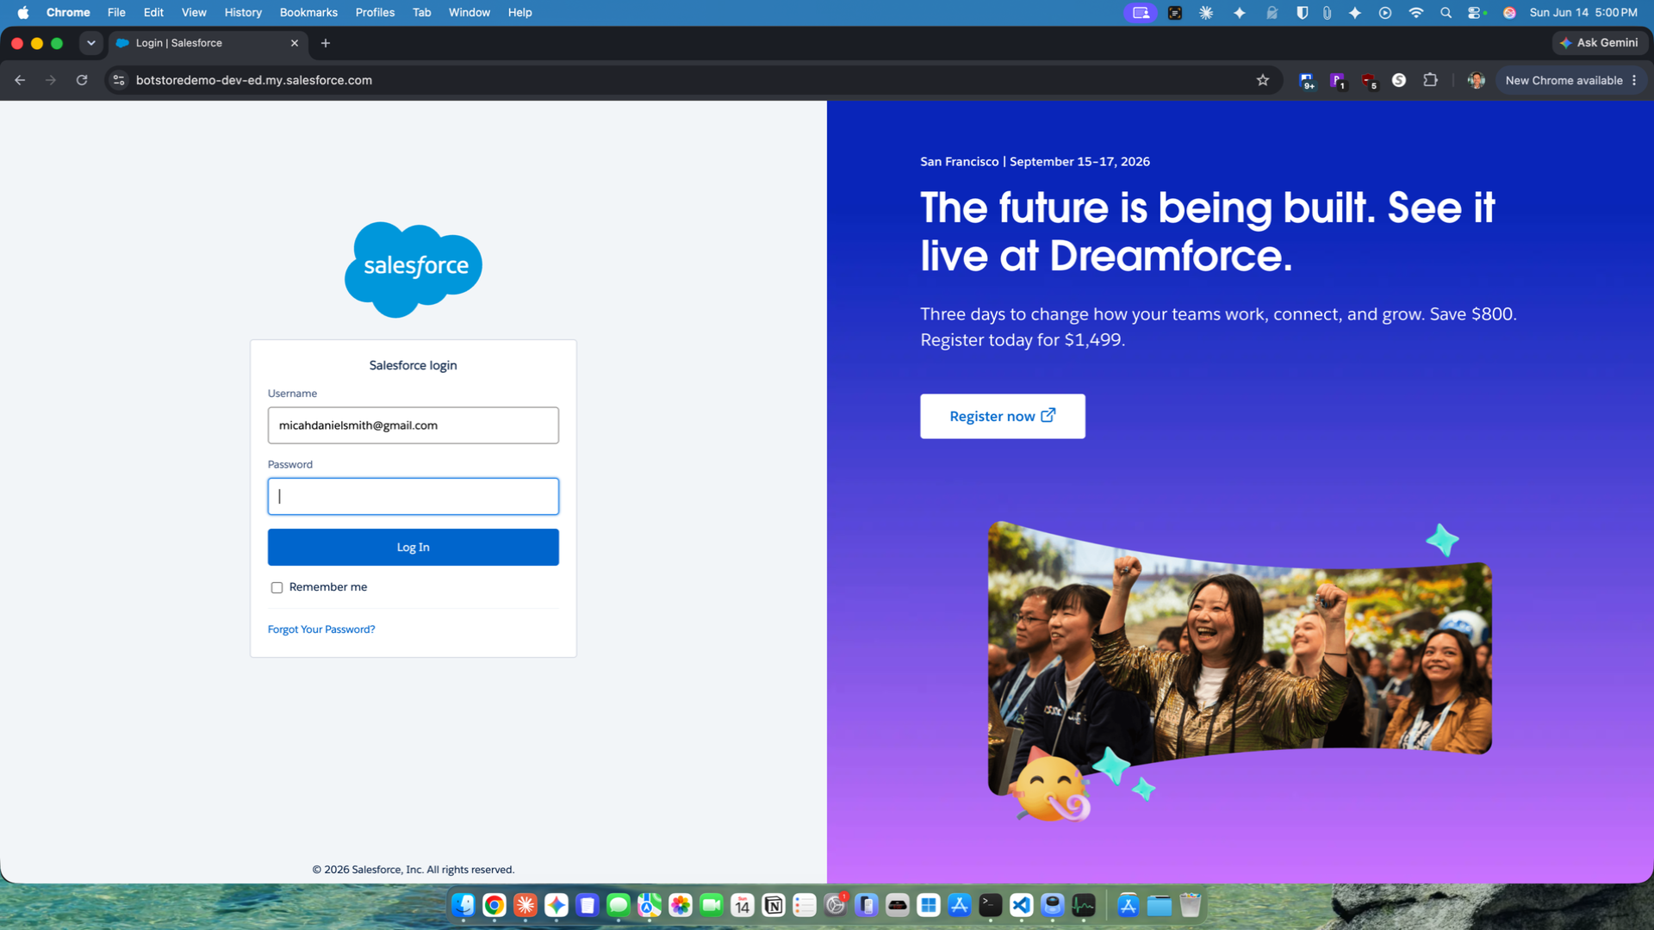
Task: Expand the tab search dropdown arrow
Action: click(x=90, y=43)
